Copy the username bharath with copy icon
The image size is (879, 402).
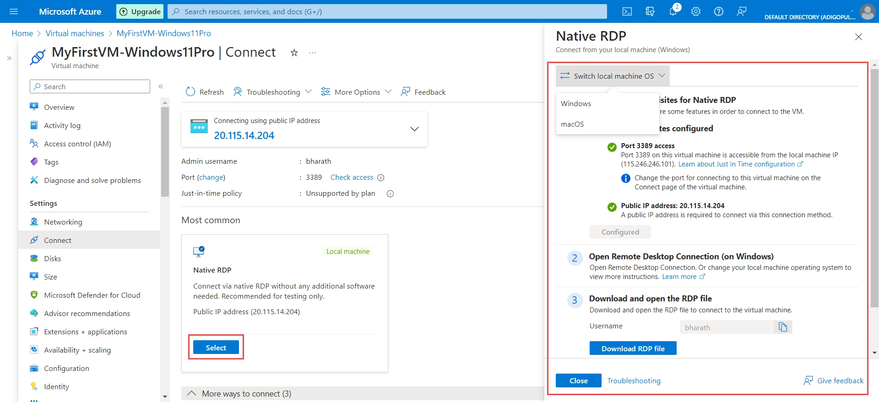[x=783, y=327]
